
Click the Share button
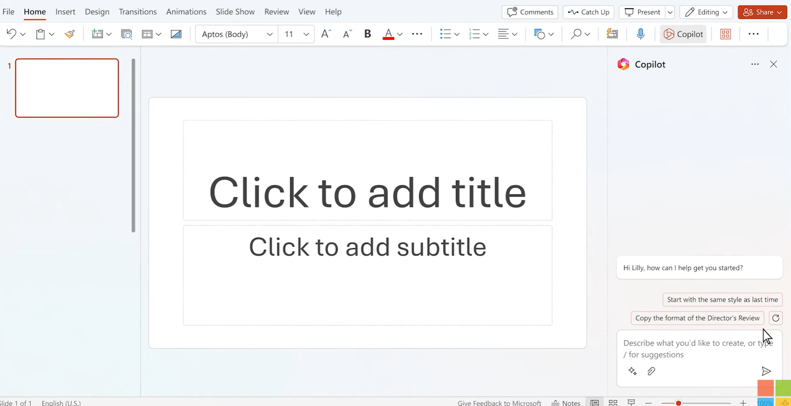point(762,12)
